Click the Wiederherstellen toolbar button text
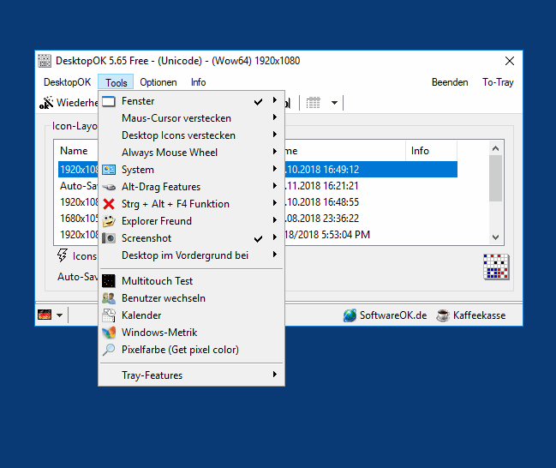 point(77,103)
